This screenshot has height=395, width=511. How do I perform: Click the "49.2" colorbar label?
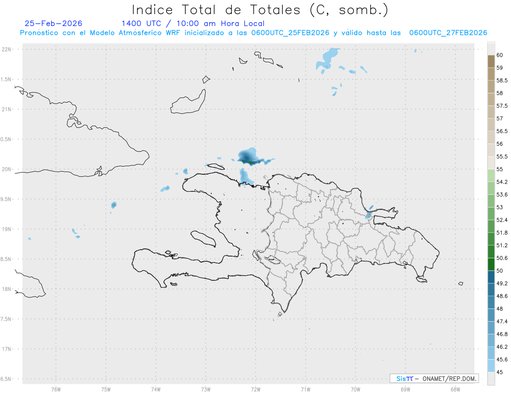click(502, 283)
